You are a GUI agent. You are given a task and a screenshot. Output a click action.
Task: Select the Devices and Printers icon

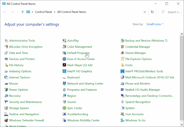pyautogui.click(x=6, y=59)
